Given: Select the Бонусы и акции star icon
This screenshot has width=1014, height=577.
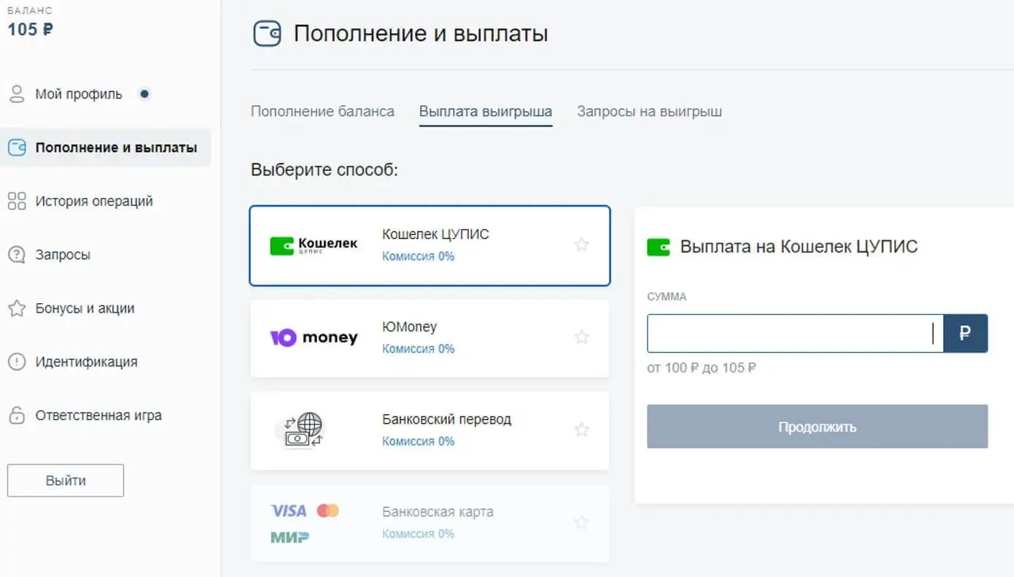Looking at the screenshot, I should [15, 307].
